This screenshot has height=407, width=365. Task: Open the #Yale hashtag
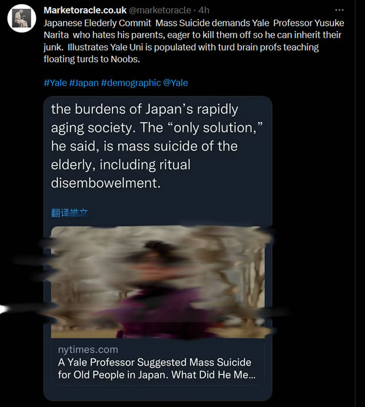(55, 83)
